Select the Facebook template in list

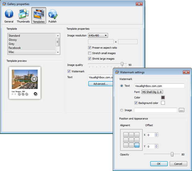(15, 48)
